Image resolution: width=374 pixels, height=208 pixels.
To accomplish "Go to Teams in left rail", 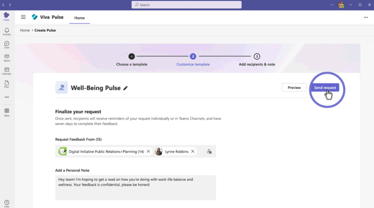I will point(7,58).
